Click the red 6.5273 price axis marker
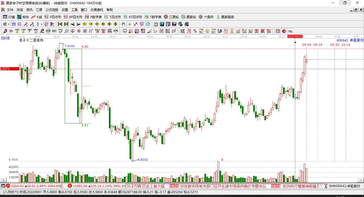Screen dimensions: 364x197 [10, 69]
